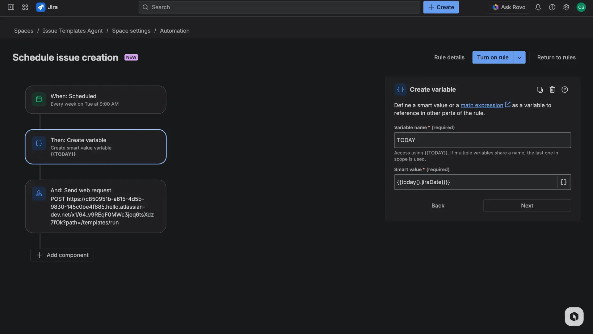Viewport: 593px width, 334px height.
Task: Navigate to the Spaces breadcrumb
Action: 23,31
